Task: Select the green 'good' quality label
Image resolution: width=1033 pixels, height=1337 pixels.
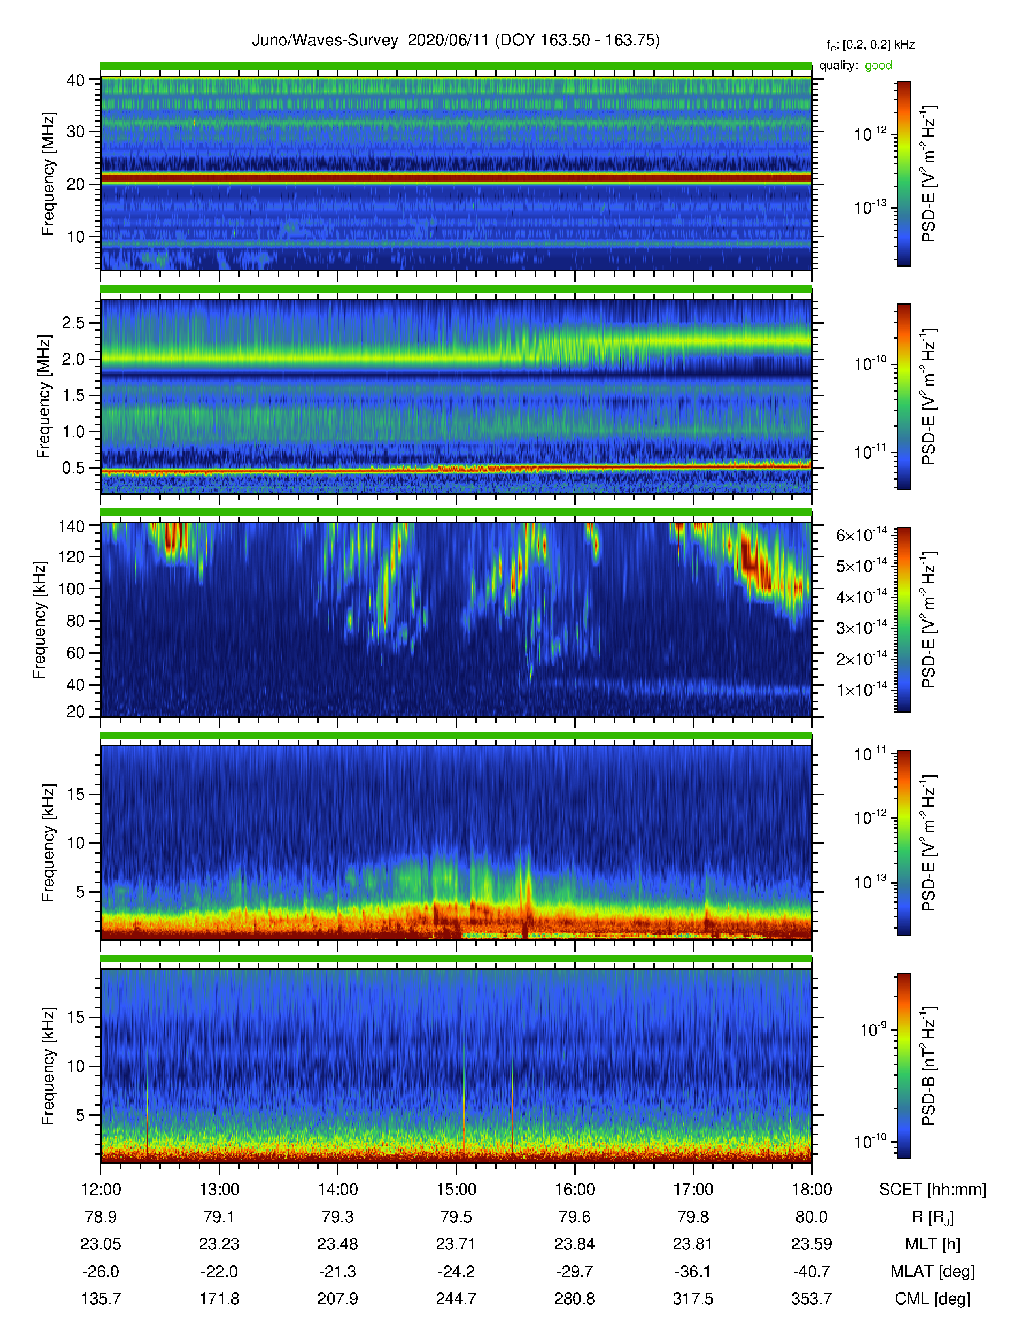Action: point(878,66)
